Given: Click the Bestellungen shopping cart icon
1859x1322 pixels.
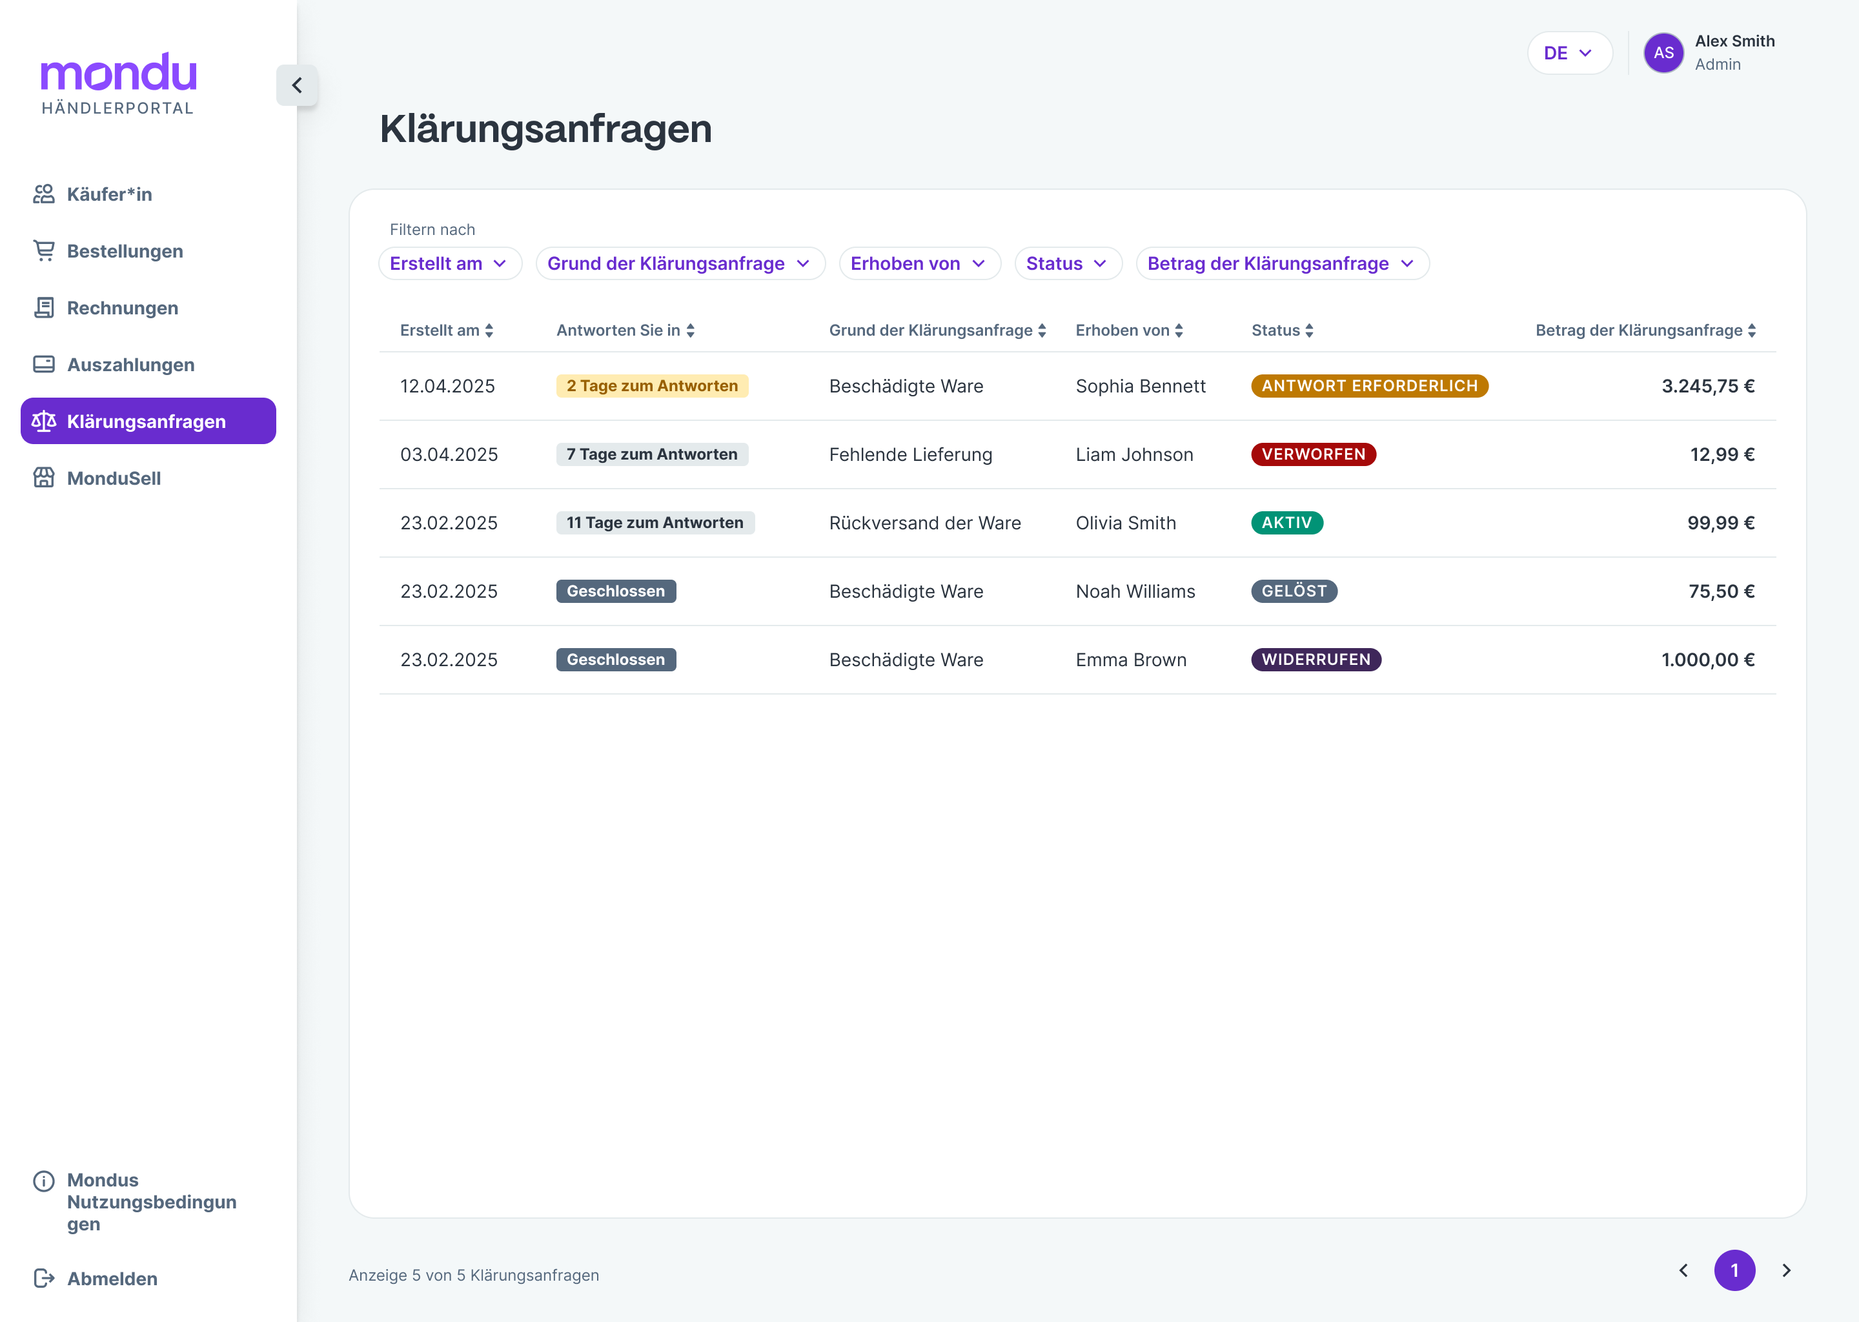Looking at the screenshot, I should pyautogui.click(x=44, y=250).
